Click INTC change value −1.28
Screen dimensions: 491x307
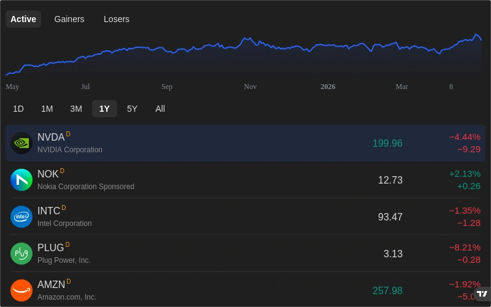click(469, 223)
